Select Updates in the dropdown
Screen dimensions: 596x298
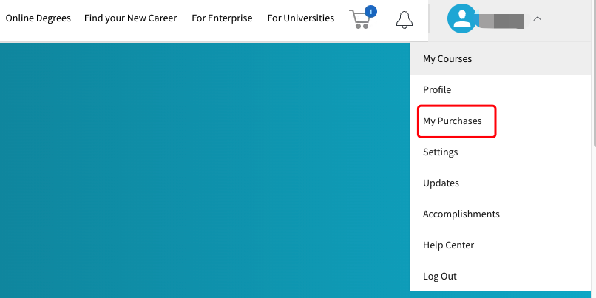(x=500, y=183)
